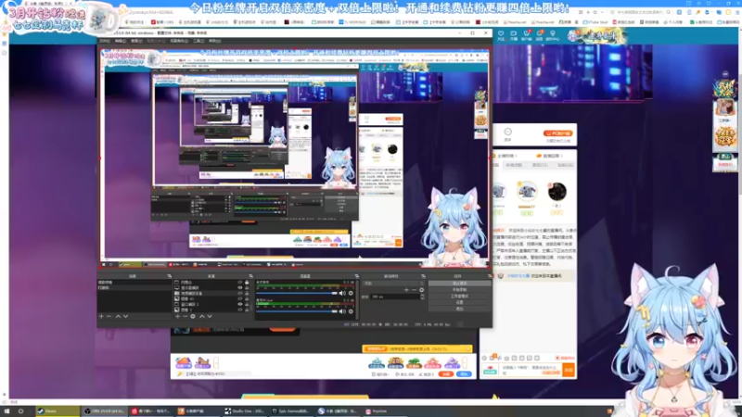Add a new source in Sources dock
This screenshot has height=417, width=742.
click(177, 316)
